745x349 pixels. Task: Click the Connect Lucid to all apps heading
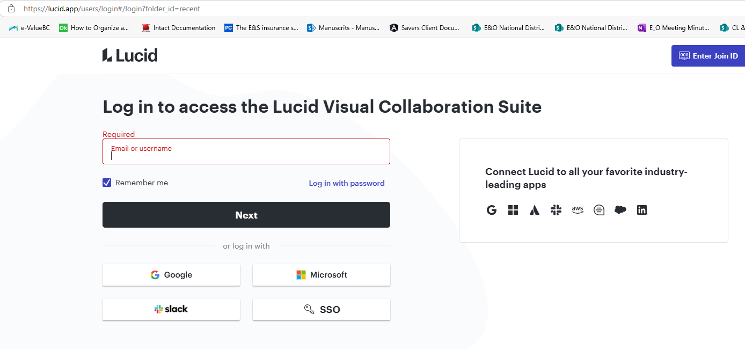click(x=586, y=178)
